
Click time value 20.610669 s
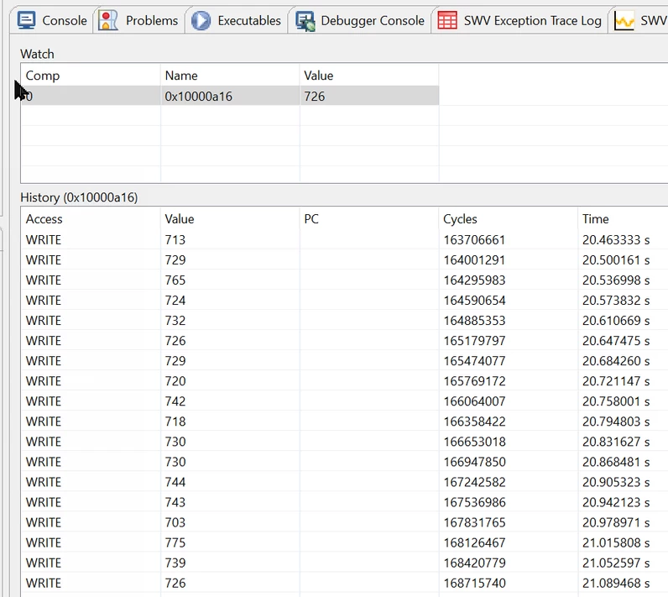[x=616, y=321]
